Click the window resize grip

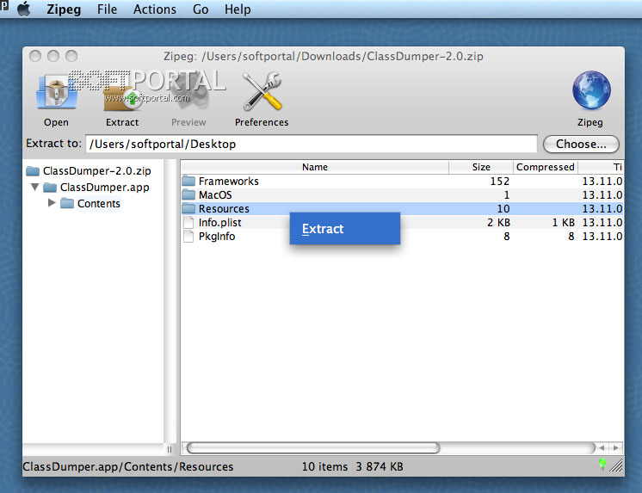point(616,465)
